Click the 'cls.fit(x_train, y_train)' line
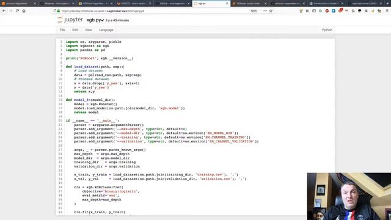The width and height of the screenshot is (391, 220). pos(100,212)
